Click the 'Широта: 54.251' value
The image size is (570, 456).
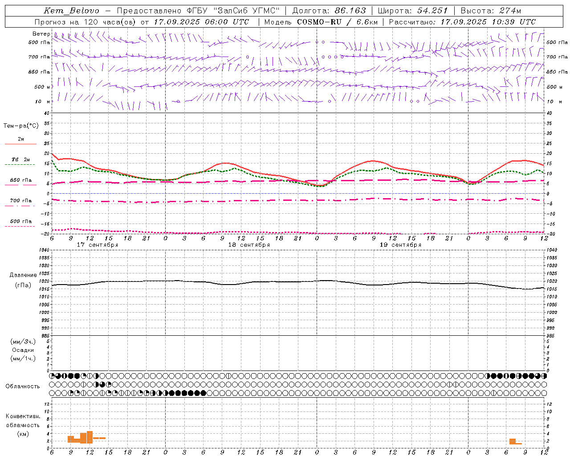(x=413, y=11)
